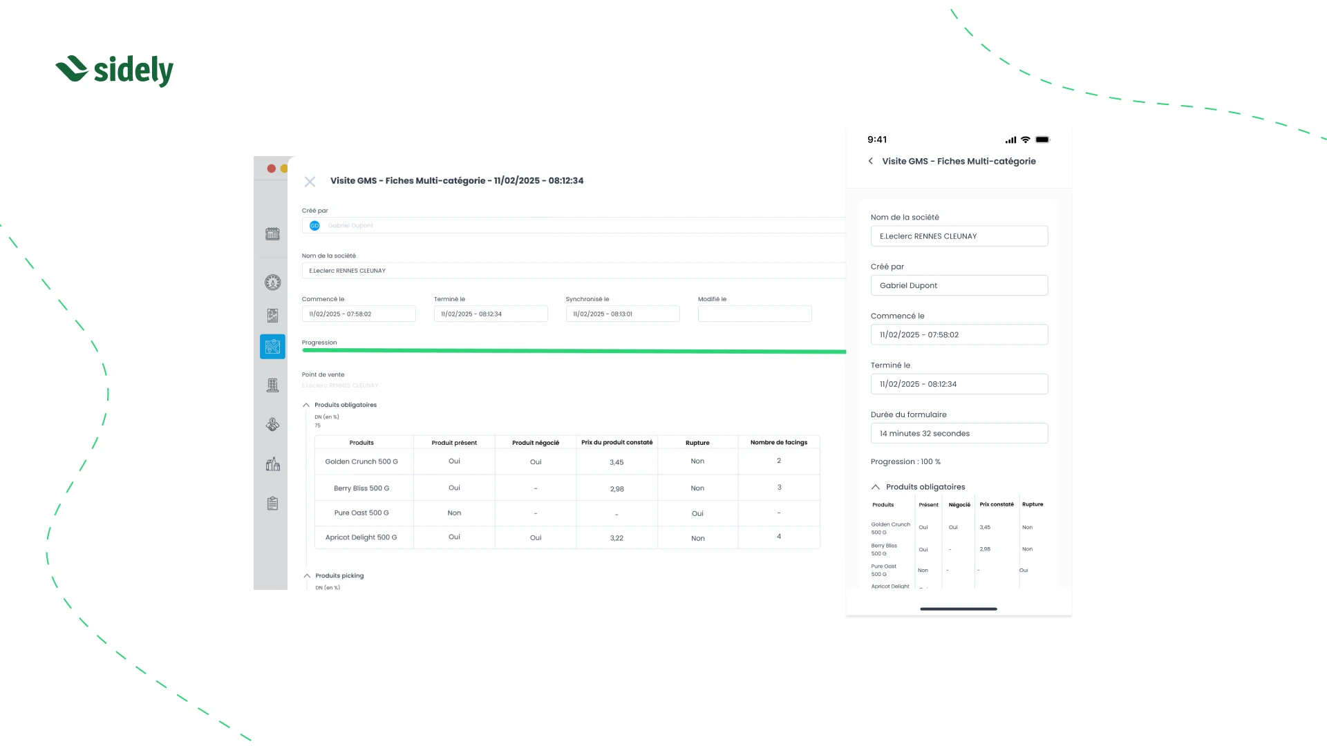Open the clipboard forms icon
1327x746 pixels.
tap(272, 504)
